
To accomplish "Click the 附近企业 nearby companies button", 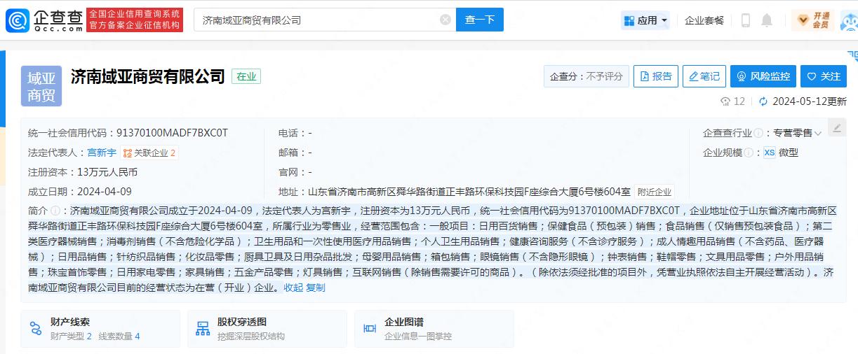I will [x=655, y=192].
